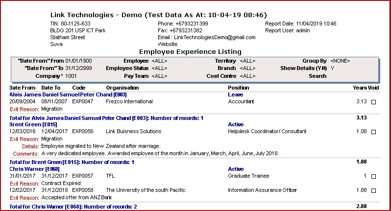Image resolution: width=391 pixels, height=211 pixels.
Task: Click the Years column header
Action: 359,88
